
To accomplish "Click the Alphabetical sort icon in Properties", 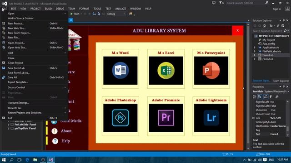I will coord(260,96).
